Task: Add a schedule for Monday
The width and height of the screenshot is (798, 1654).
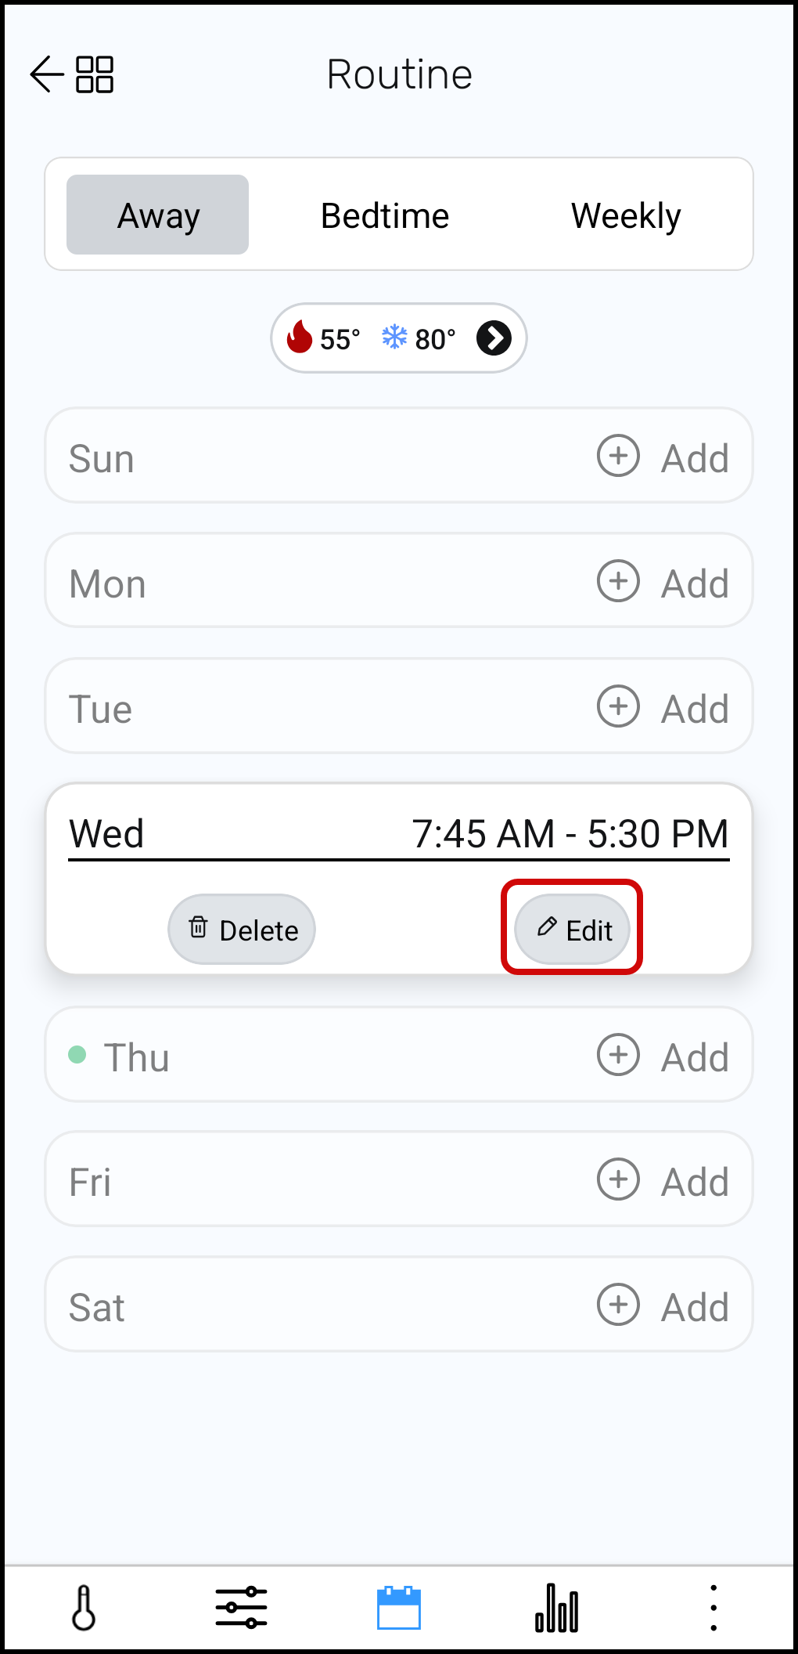Action: click(x=663, y=583)
